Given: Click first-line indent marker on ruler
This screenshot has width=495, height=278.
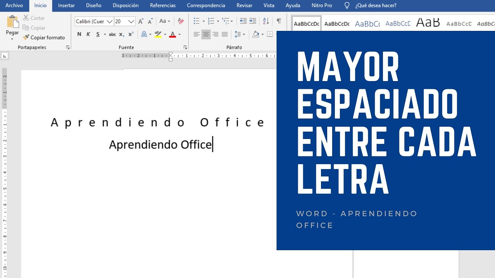Looking at the screenshot, I should point(171,54).
